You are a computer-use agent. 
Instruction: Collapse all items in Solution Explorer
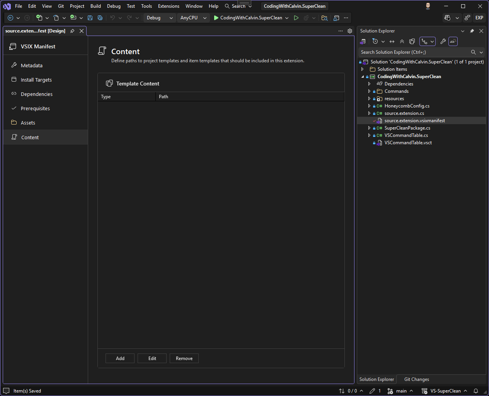coord(402,41)
